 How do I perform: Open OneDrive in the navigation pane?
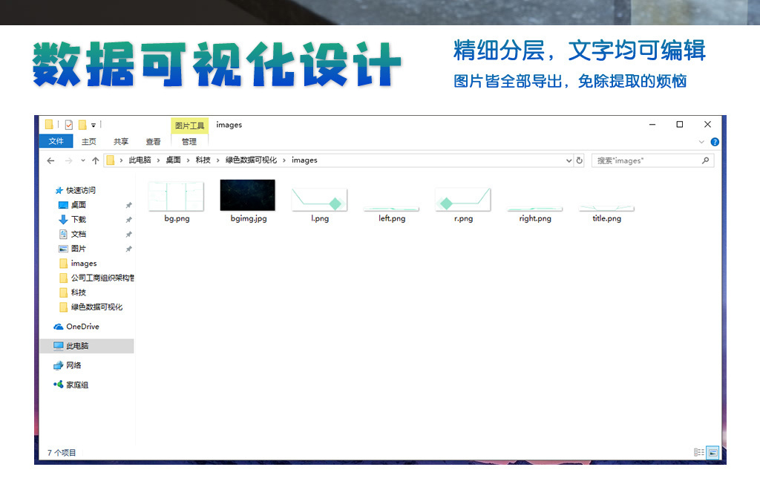[x=82, y=327]
